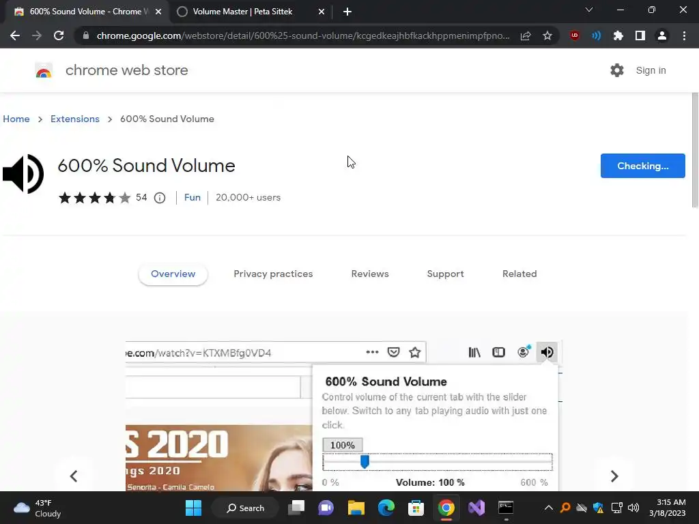This screenshot has width=699, height=524.
Task: Click the network display tray icon
Action: (x=616, y=508)
